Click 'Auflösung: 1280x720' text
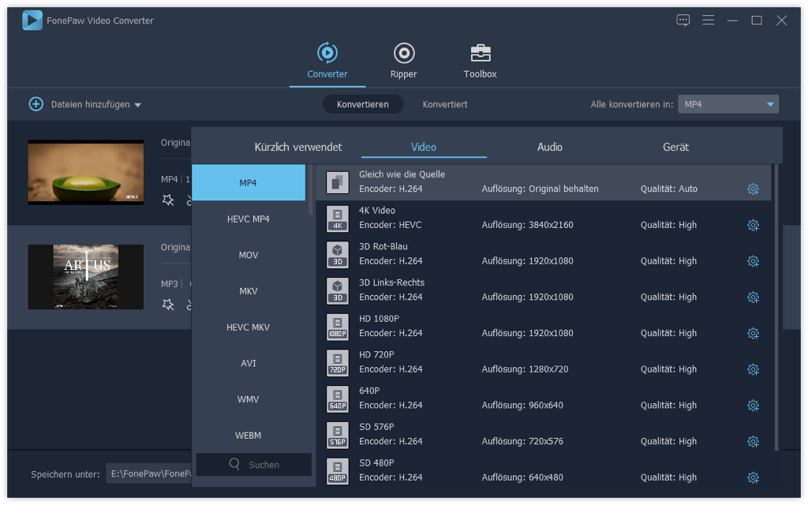The width and height of the screenshot is (808, 505). coord(525,369)
